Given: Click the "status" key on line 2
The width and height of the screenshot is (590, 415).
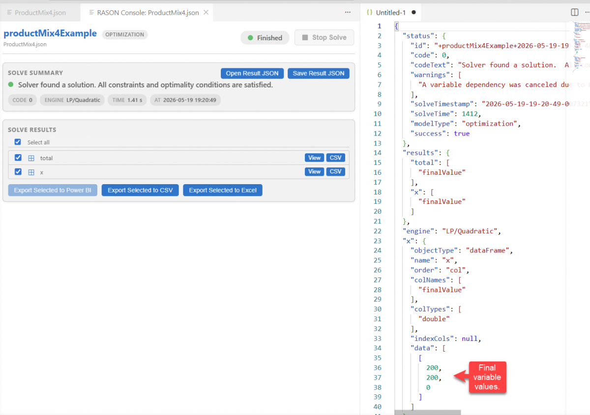Looking at the screenshot, I should [419, 36].
